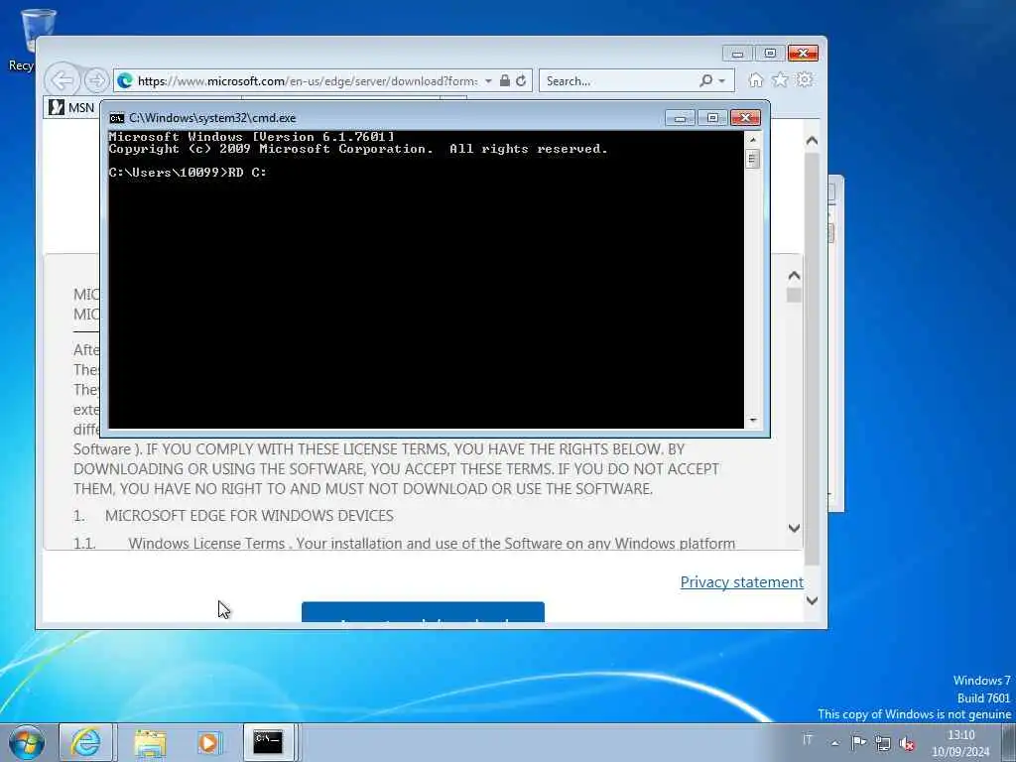This screenshot has width=1016, height=762.
Task: Click the IT language indicator
Action: [808, 739]
